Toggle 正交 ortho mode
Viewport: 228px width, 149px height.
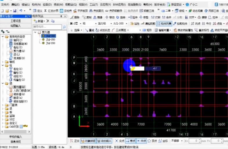[x=75, y=141]
